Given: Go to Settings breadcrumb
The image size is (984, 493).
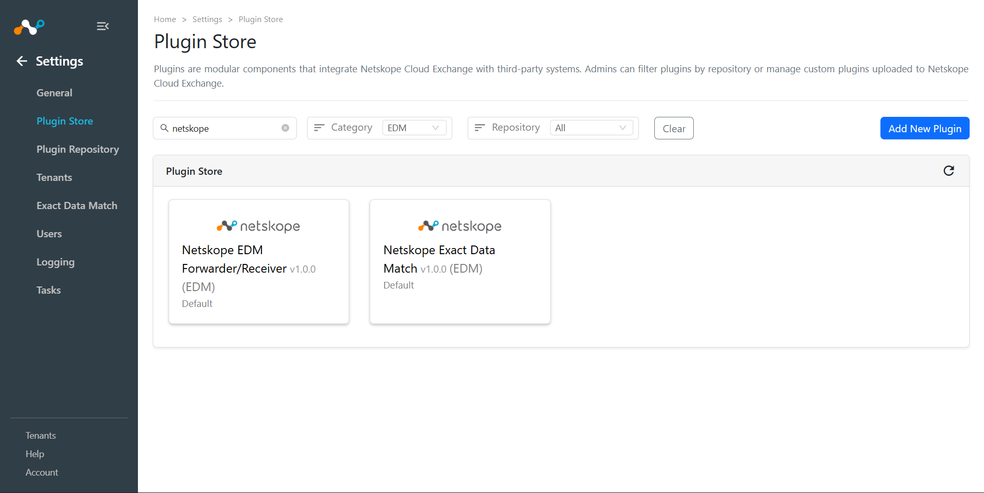Looking at the screenshot, I should (x=207, y=19).
